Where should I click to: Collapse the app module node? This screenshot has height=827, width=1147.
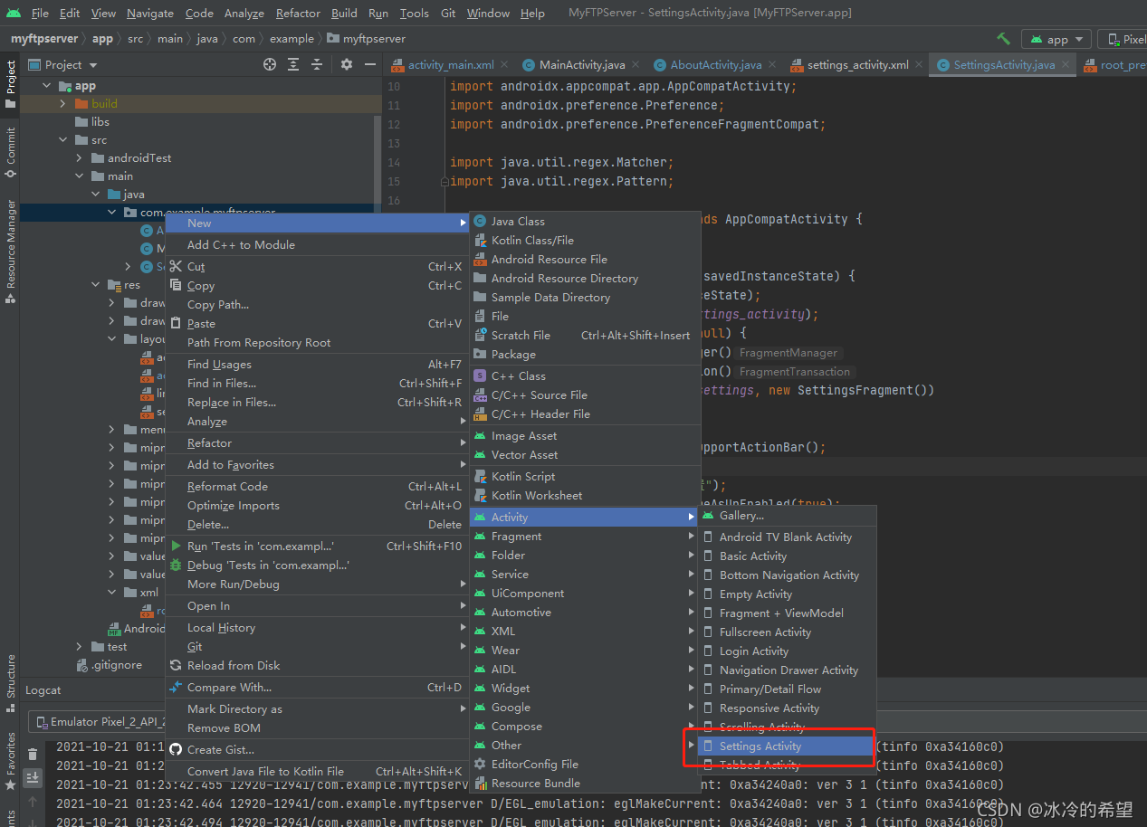click(x=47, y=85)
